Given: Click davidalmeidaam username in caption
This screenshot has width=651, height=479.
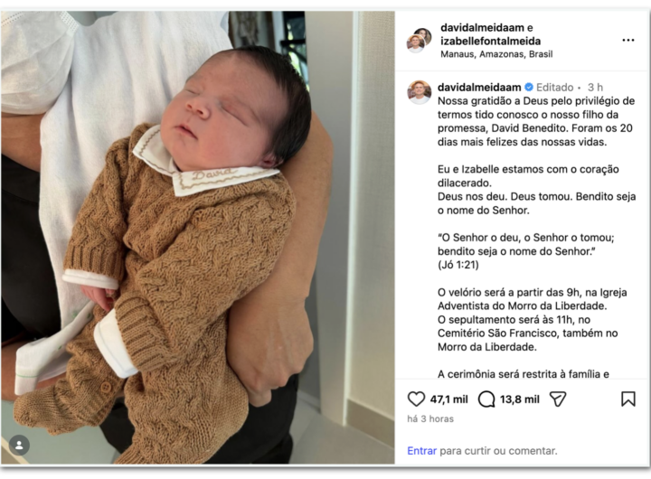Looking at the screenshot, I should [479, 87].
